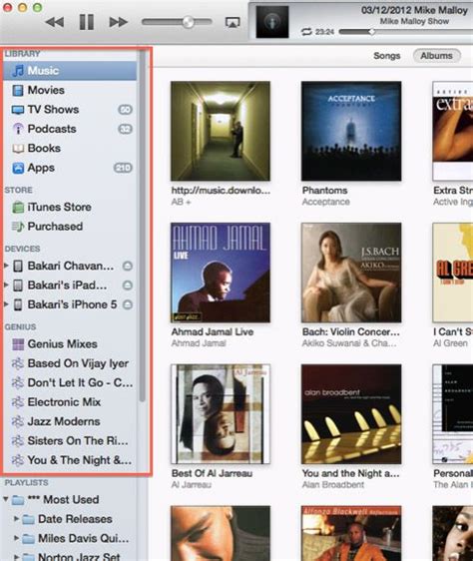Click Al Jarreau artist name

(192, 485)
